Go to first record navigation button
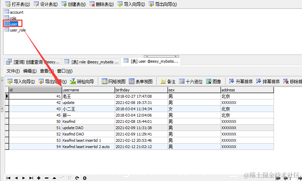Screen dimensions: 302x181 point(8,178)
